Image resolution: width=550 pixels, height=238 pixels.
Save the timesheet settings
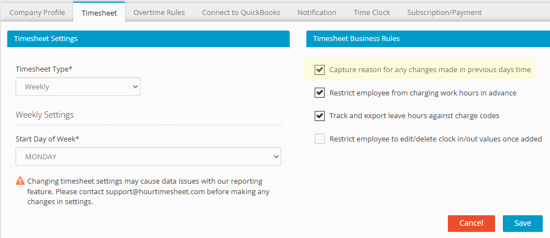(523, 223)
